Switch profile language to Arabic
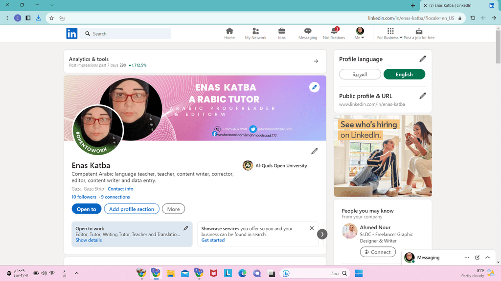 tap(360, 74)
